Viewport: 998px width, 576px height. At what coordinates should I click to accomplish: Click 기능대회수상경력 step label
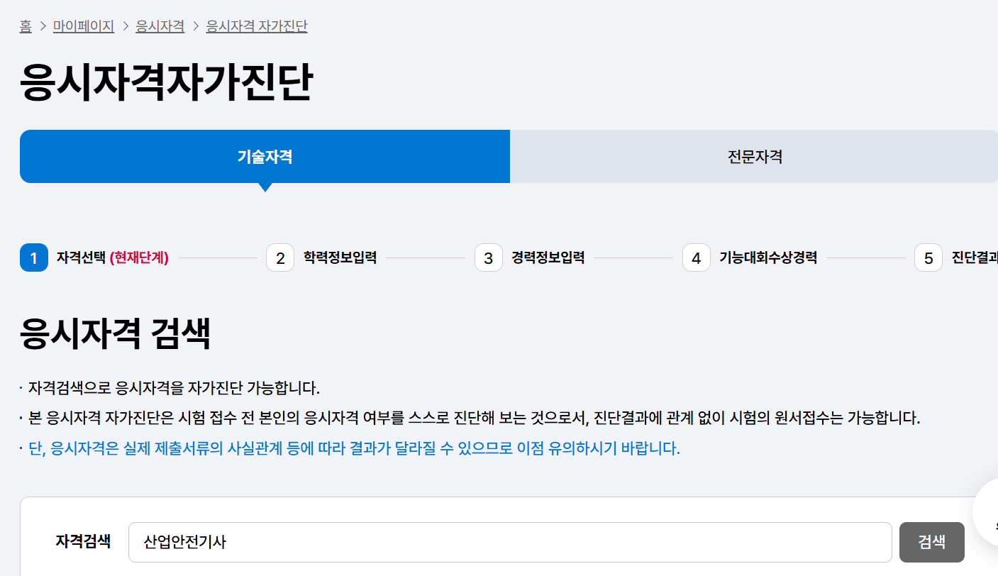[769, 257]
